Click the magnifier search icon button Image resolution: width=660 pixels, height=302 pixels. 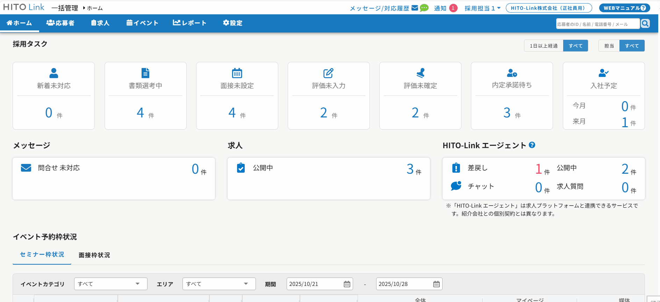[645, 23]
